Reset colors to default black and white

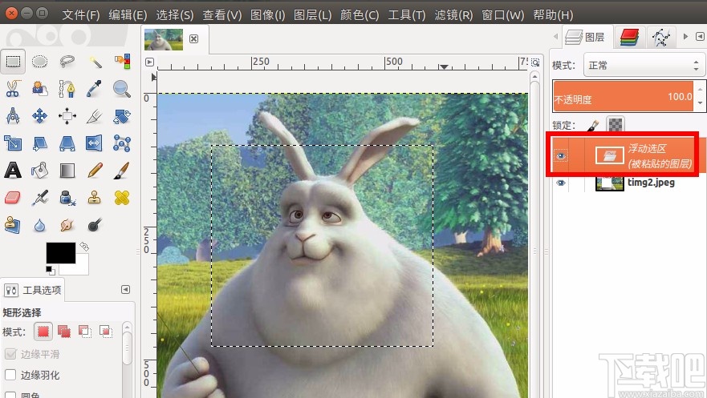[x=50, y=271]
